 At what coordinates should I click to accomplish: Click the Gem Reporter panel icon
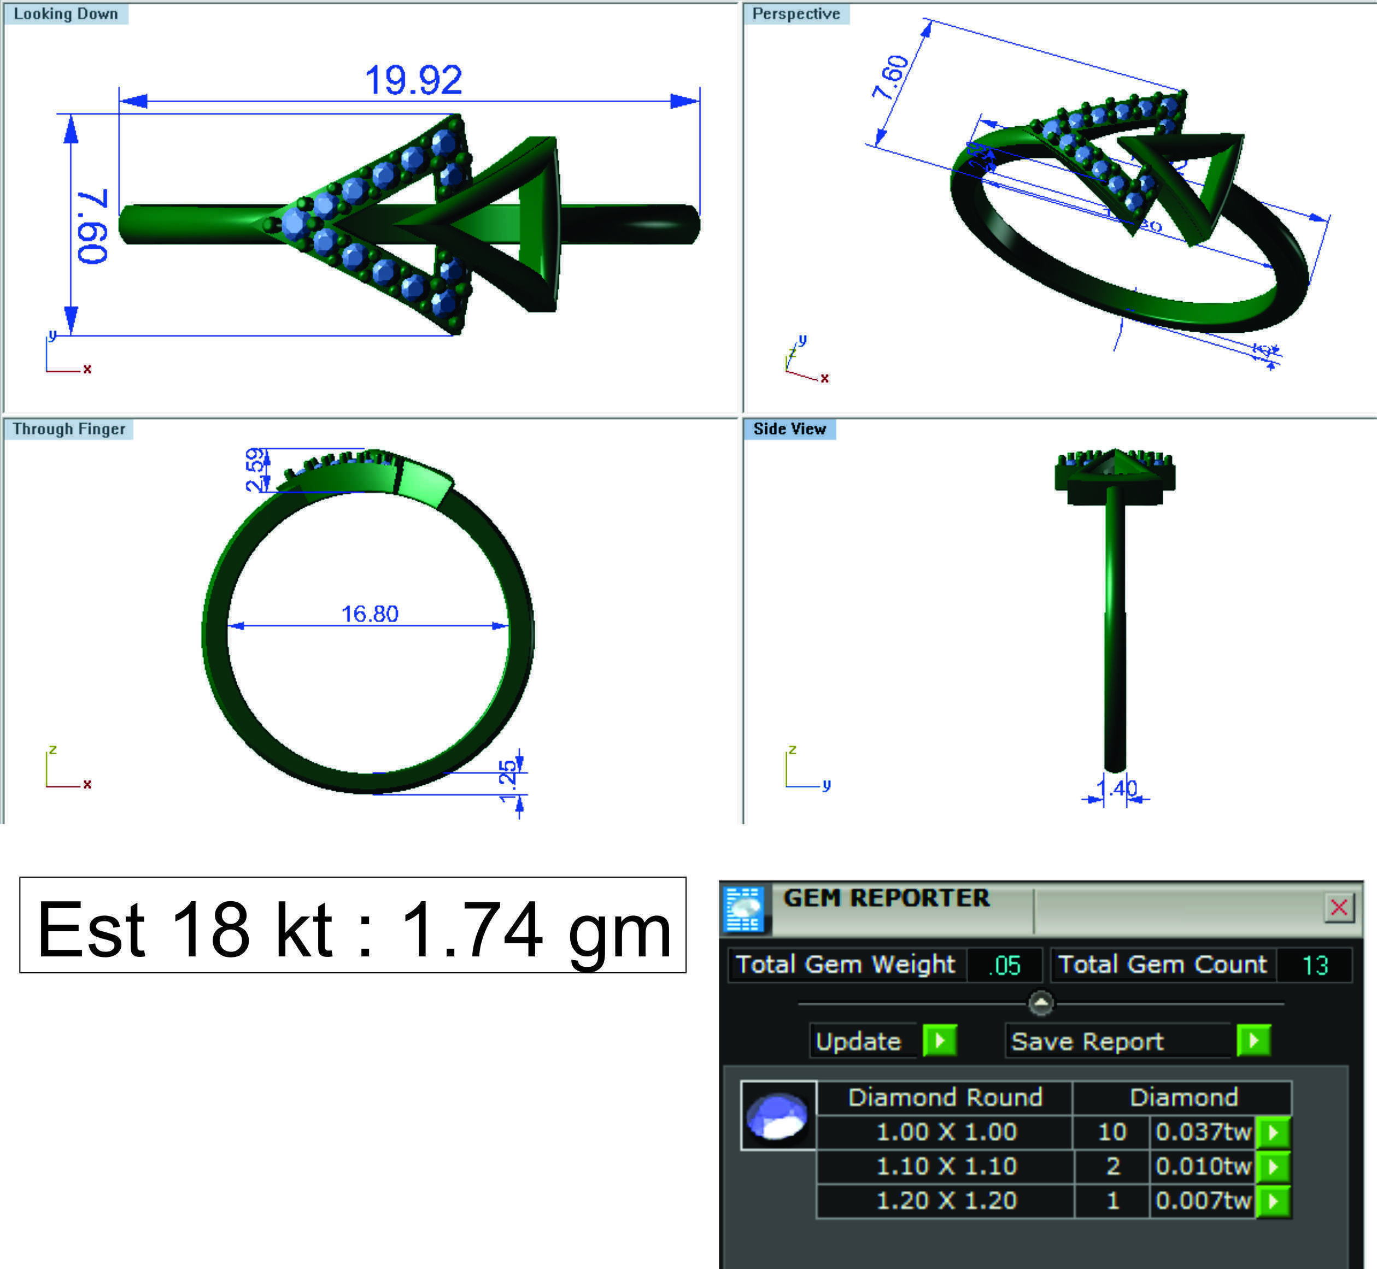tap(745, 909)
